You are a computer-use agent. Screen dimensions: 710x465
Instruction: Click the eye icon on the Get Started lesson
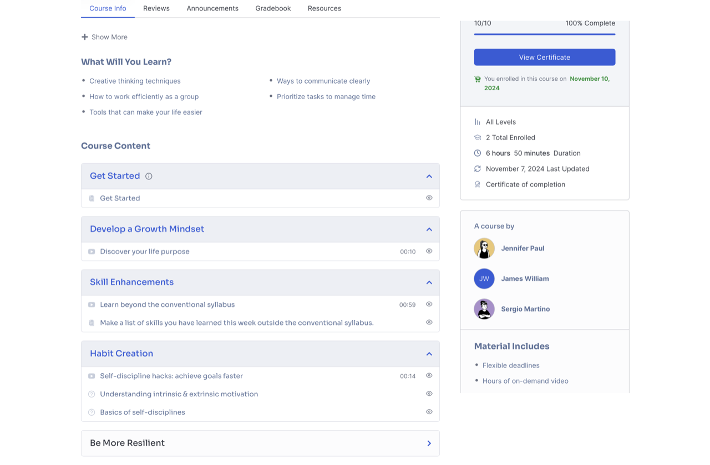[x=429, y=198]
